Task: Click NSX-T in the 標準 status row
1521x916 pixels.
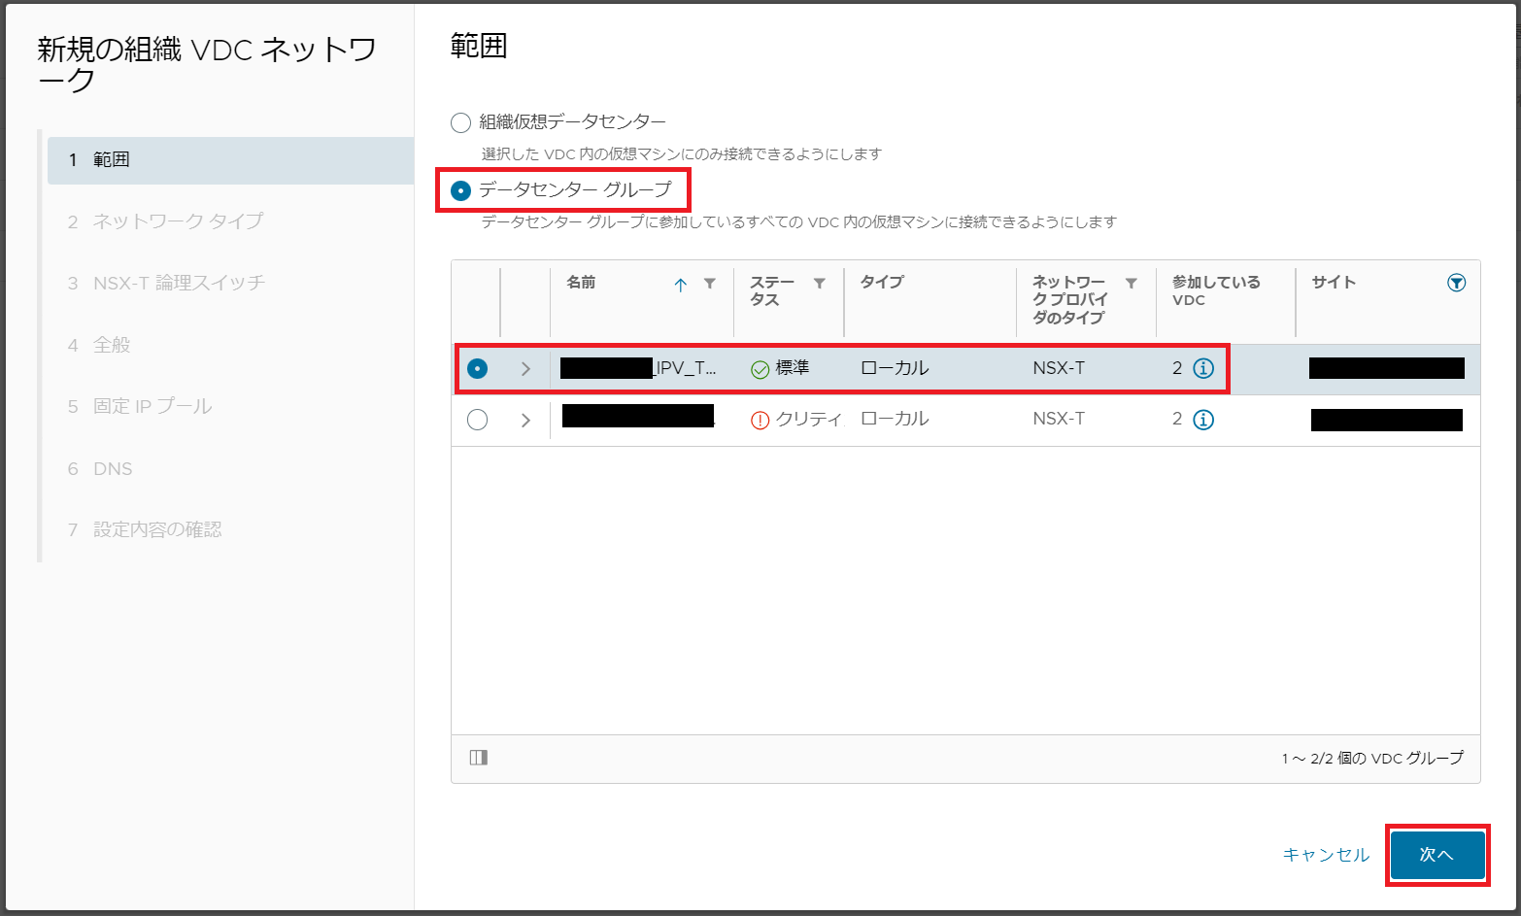Action: (1059, 368)
